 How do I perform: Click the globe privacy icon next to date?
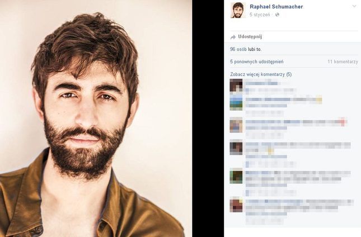277,15
